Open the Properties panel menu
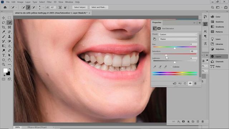Viewport: 229px width, 129px height. tap(200, 23)
